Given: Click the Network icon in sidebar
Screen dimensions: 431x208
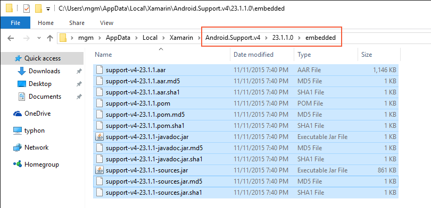Looking at the screenshot, I should [18, 148].
